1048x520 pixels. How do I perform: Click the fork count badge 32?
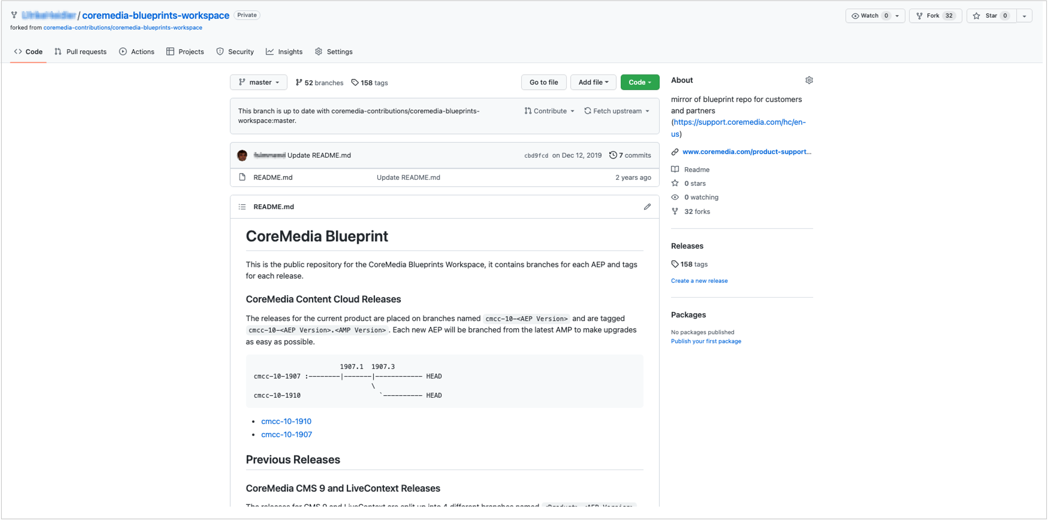(949, 16)
